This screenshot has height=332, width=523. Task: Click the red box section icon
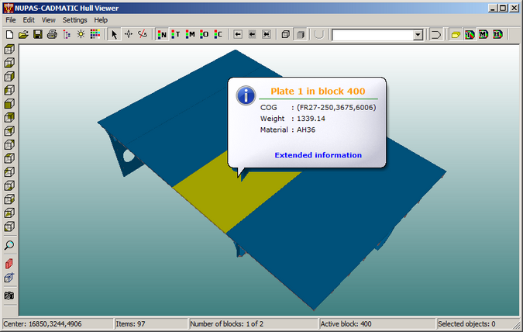[x=9, y=264]
